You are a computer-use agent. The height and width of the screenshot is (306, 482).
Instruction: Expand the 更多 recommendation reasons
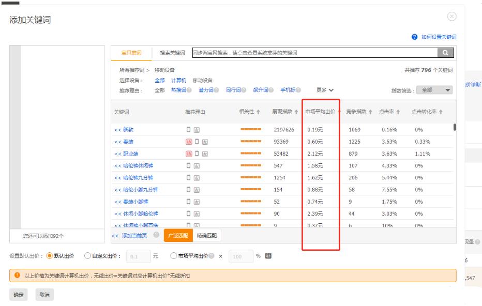click(x=325, y=90)
